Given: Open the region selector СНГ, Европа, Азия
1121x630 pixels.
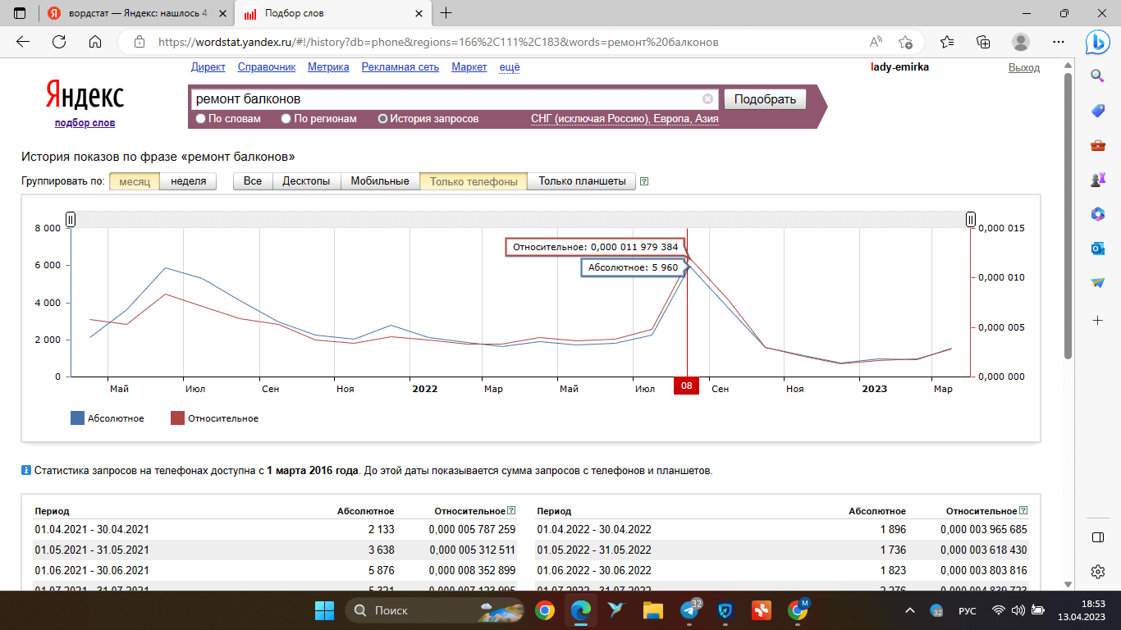Looking at the screenshot, I should point(625,119).
